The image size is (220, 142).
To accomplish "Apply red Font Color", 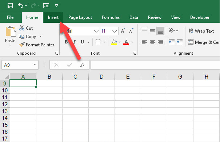I will click(x=126, y=42).
